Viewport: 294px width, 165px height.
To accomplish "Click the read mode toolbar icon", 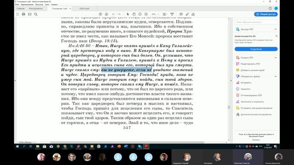I will 172,14.
